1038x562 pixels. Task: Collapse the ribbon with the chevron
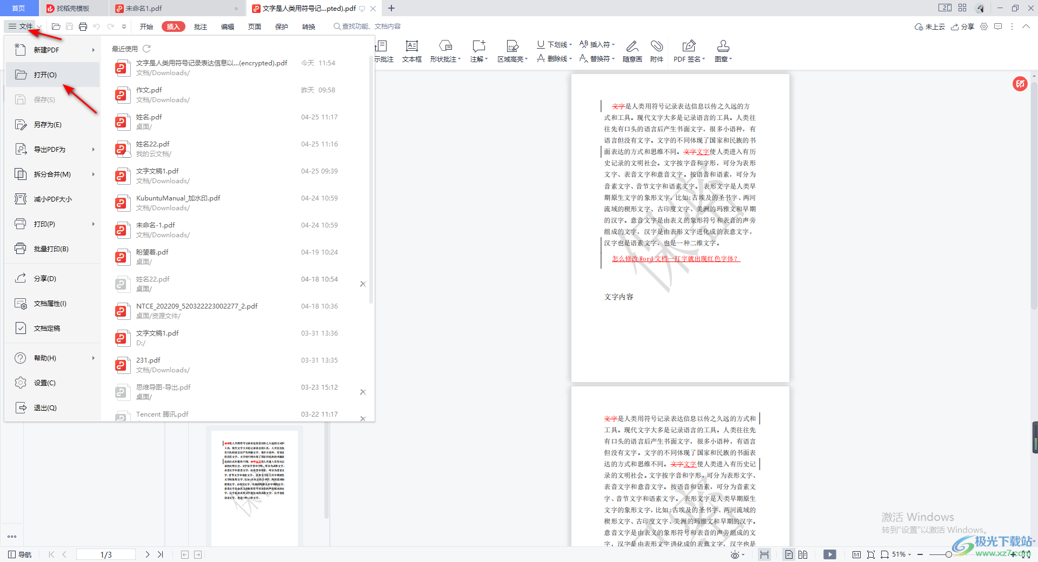(1026, 26)
